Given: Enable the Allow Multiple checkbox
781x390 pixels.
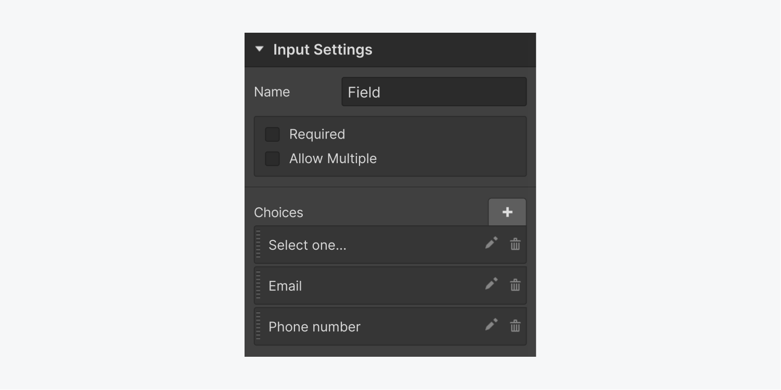Looking at the screenshot, I should [272, 158].
